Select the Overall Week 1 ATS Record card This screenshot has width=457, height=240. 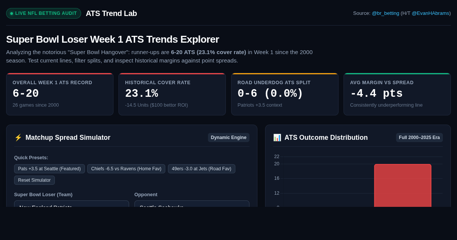click(60, 94)
